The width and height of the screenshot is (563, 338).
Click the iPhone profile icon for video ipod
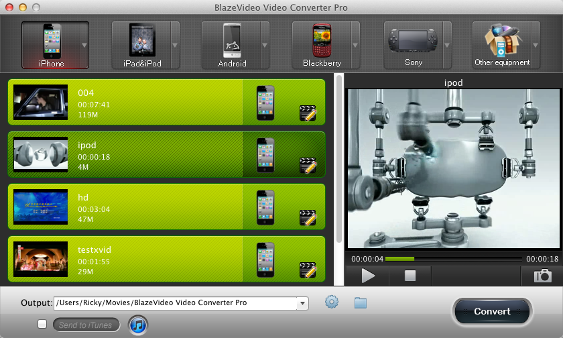[x=265, y=155]
